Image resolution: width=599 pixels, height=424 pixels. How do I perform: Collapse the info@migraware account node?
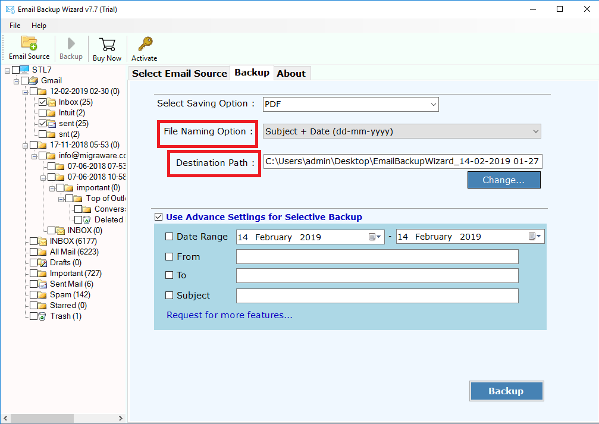tap(35, 156)
